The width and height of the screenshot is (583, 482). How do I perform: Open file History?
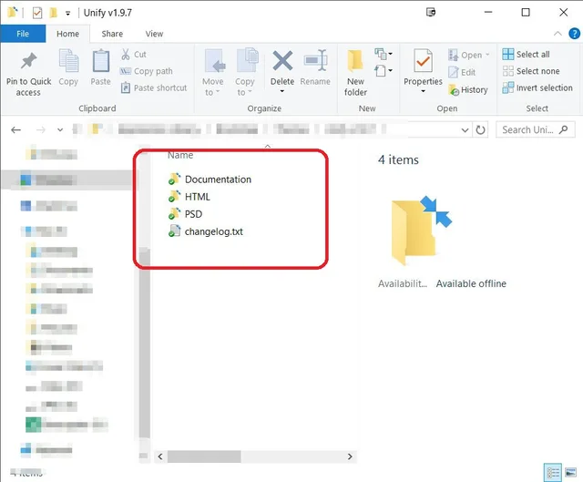[468, 89]
